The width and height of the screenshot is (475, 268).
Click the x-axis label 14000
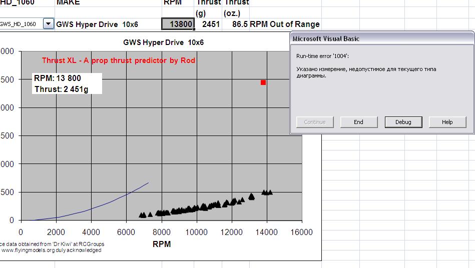point(267,232)
